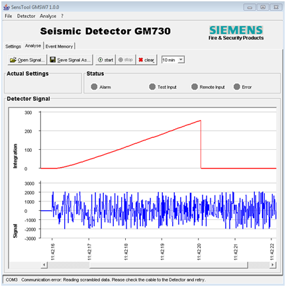Screen dimensions: 286x287
Task: Click the floppy disk save icon
Action: (52, 60)
